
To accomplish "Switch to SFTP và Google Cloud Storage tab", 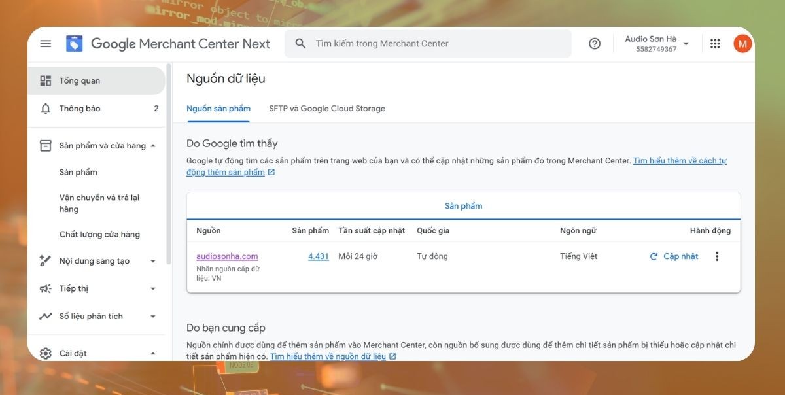I will click(x=326, y=109).
